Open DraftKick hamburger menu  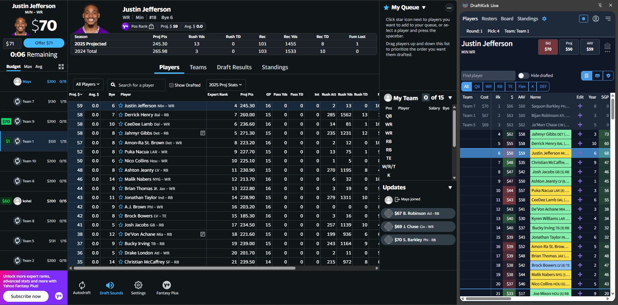click(608, 19)
